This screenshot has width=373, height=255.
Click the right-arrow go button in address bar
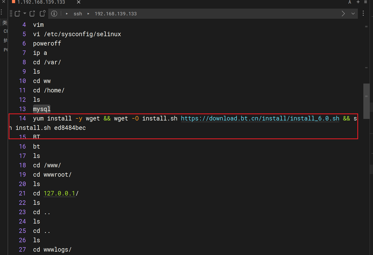343,14
